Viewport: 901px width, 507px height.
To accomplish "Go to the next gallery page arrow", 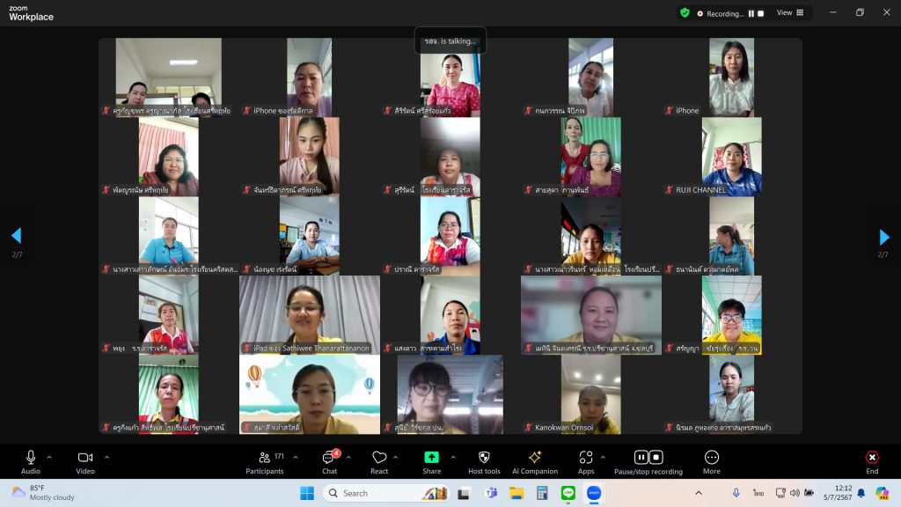I will 884,237.
